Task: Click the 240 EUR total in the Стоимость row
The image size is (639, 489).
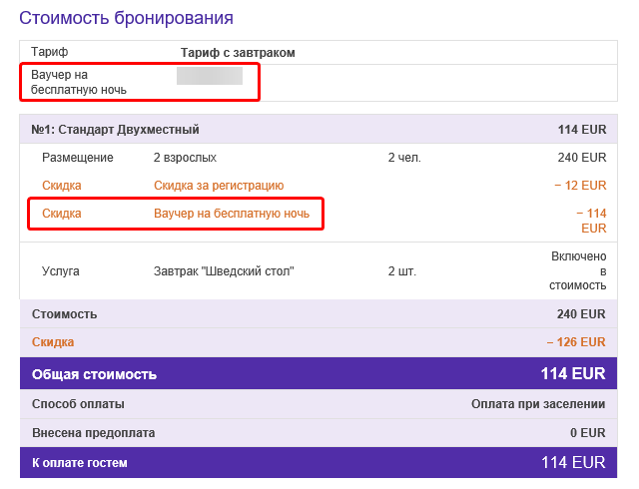Action: tap(581, 314)
